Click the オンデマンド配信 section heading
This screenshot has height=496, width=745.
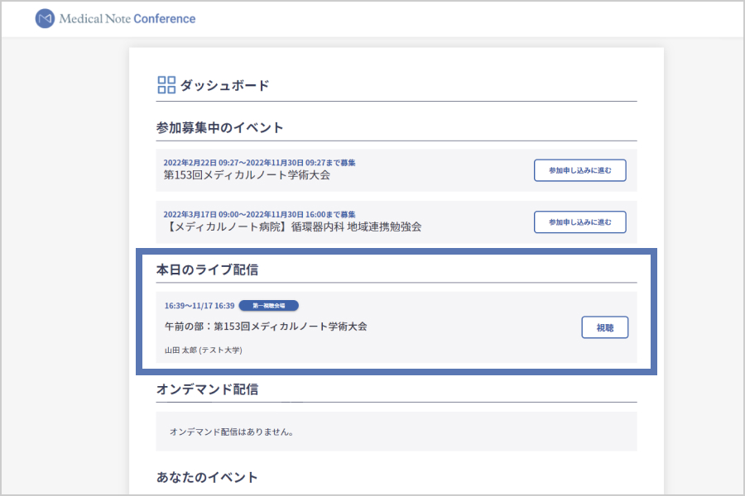(x=207, y=389)
